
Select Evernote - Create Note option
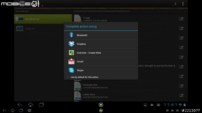[101, 53]
